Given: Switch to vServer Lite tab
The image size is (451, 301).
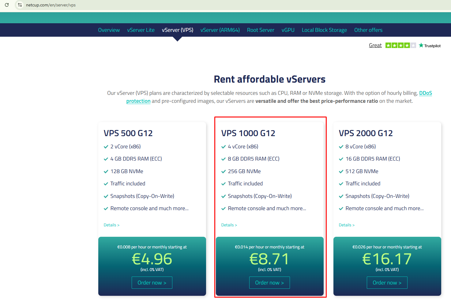Looking at the screenshot, I should pyautogui.click(x=141, y=30).
